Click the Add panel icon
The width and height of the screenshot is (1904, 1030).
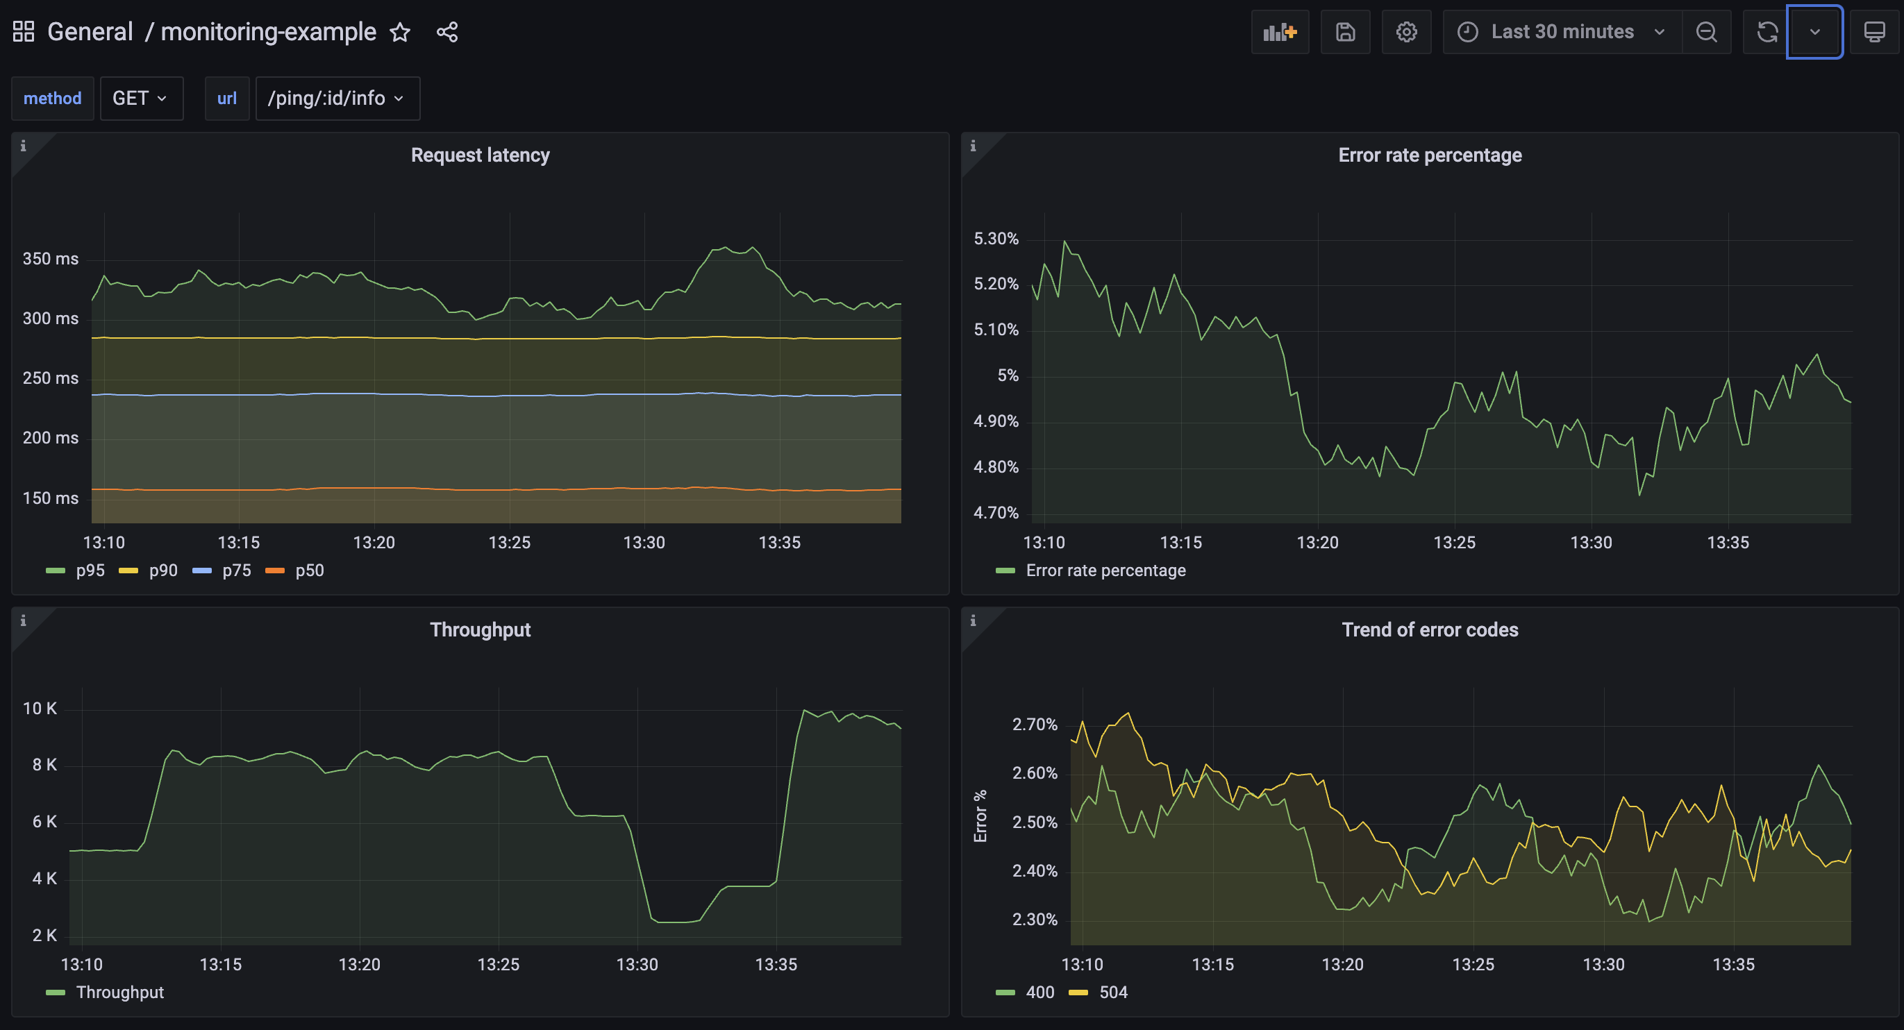coord(1280,32)
